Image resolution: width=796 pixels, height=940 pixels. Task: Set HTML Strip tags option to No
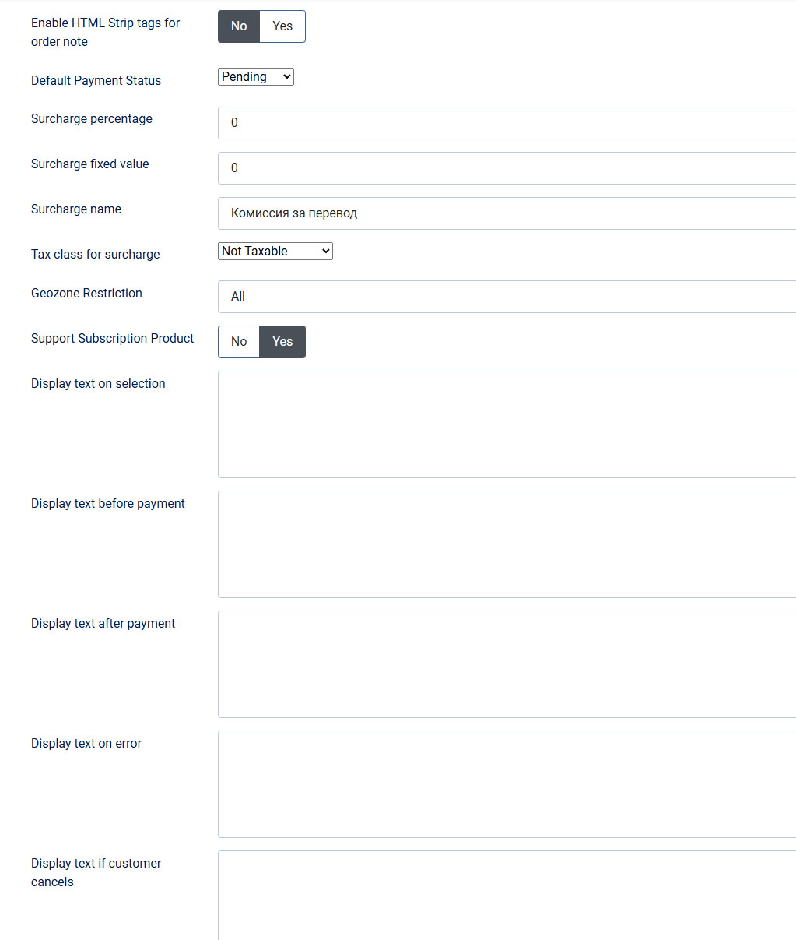tap(239, 26)
